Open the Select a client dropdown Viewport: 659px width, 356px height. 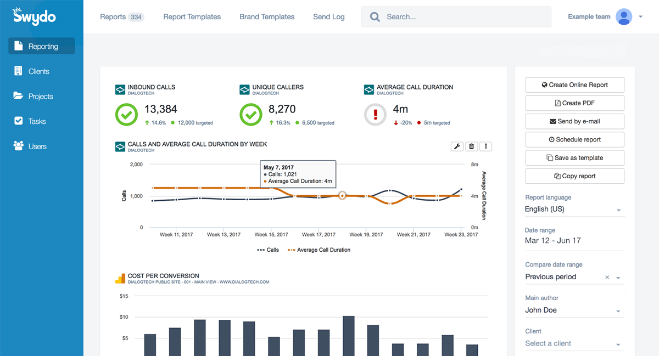point(618,344)
